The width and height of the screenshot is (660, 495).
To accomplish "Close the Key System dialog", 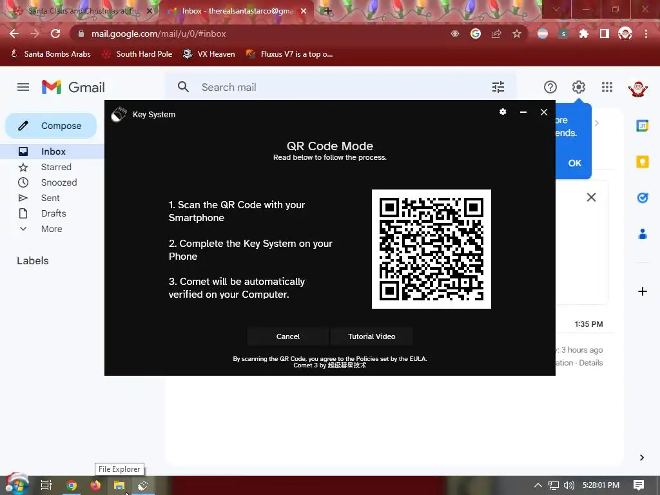I will 544,112.
